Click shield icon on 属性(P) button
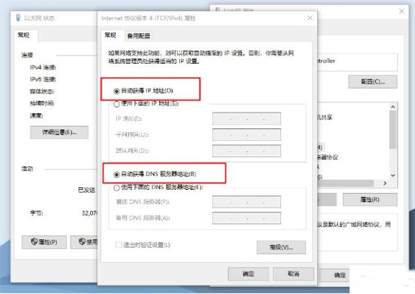This screenshot has height=294, width=415. coord(34,241)
